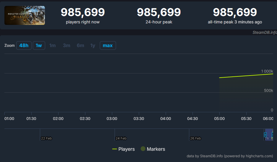Click 22 Feb in the navigator timeline
Viewport: 277px width, 162px height.
(46, 138)
